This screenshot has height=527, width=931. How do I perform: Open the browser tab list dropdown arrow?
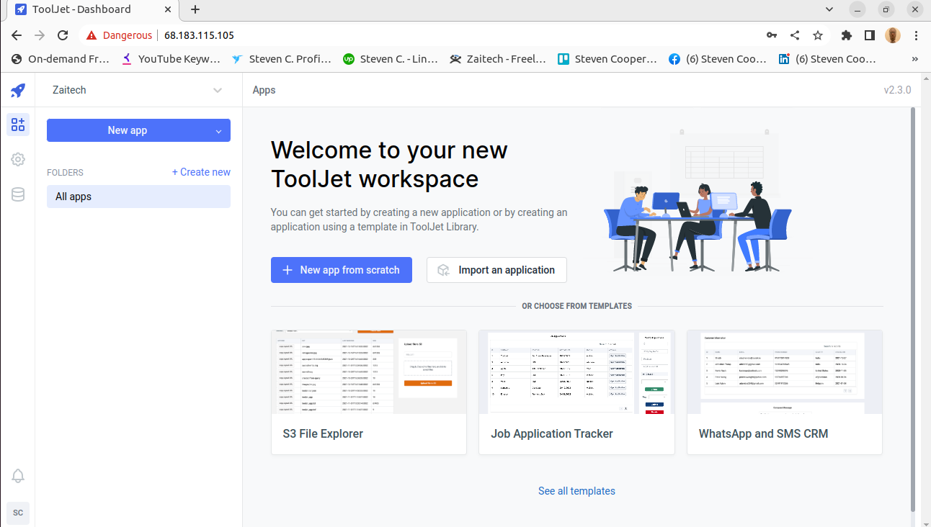click(829, 9)
